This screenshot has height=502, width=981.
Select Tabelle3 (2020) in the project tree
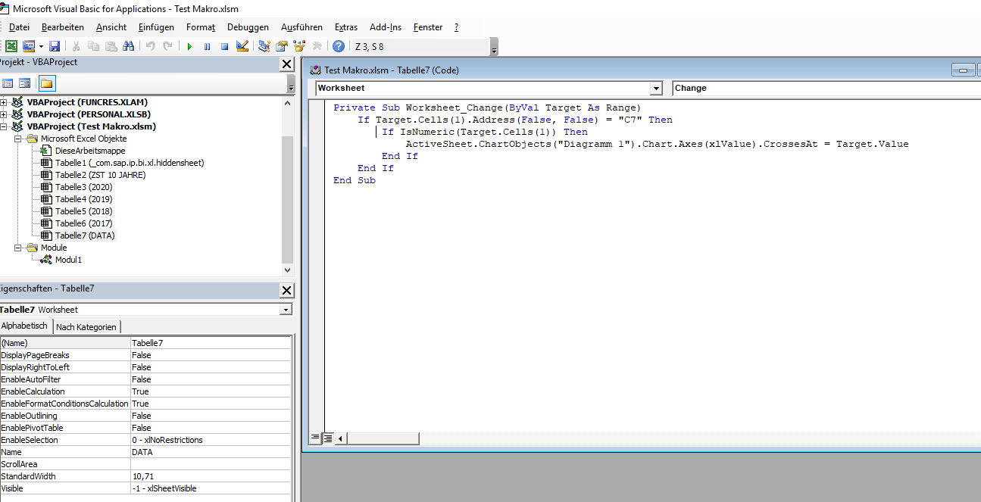83,187
